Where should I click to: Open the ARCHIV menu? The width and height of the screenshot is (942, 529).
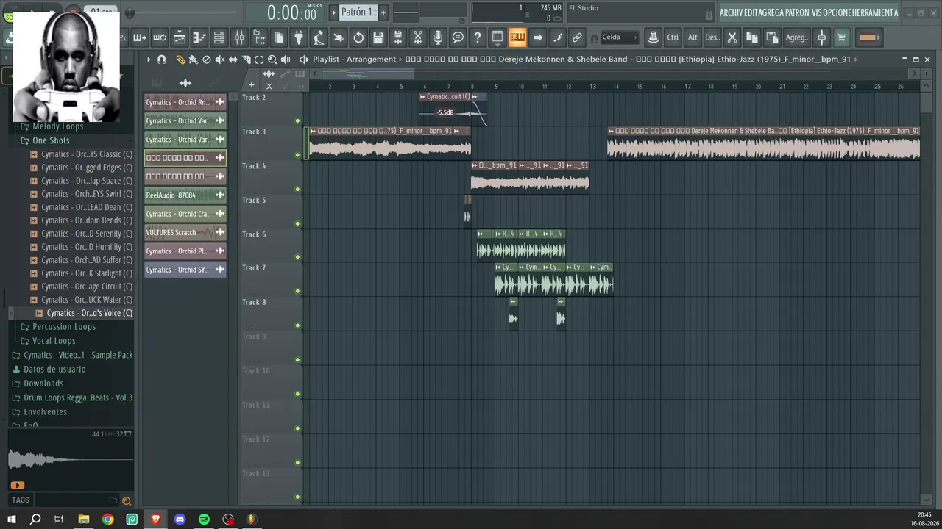pos(732,12)
